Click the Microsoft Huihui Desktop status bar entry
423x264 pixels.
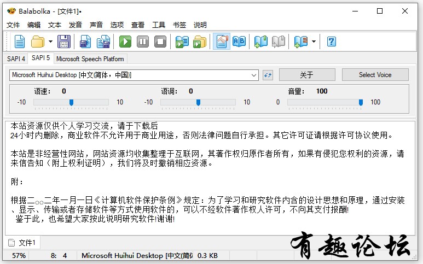click(x=137, y=255)
